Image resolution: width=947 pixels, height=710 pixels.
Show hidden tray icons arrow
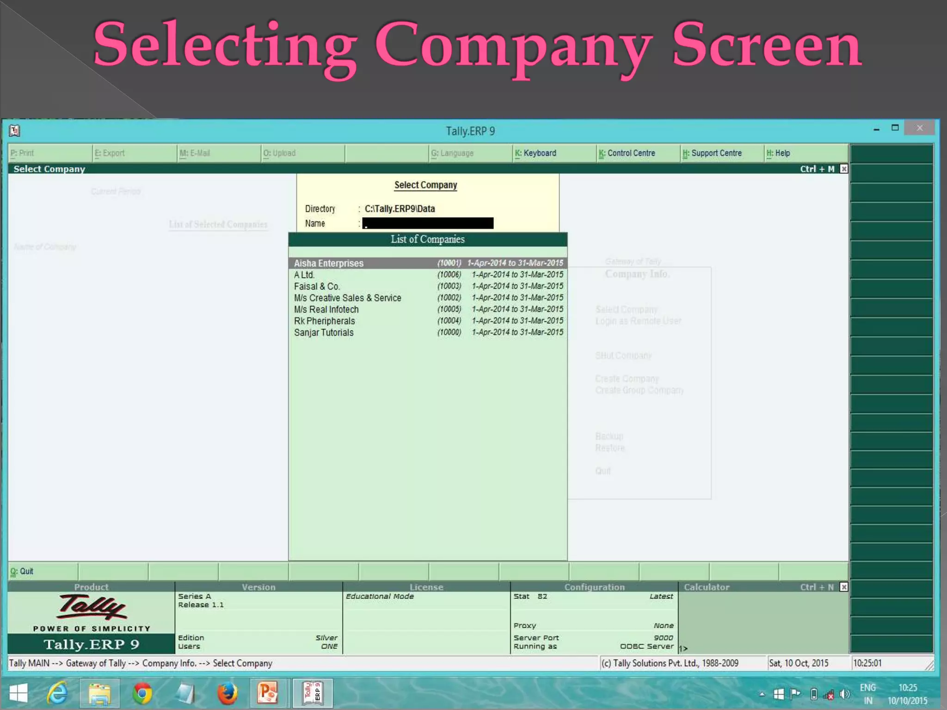pyautogui.click(x=762, y=694)
